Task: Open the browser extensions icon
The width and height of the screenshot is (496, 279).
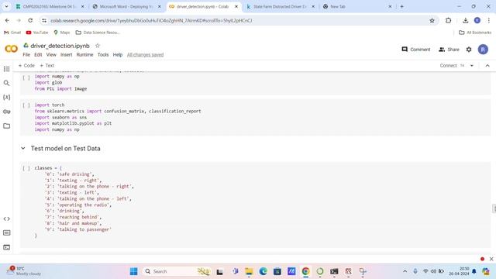Action: tap(448, 21)
